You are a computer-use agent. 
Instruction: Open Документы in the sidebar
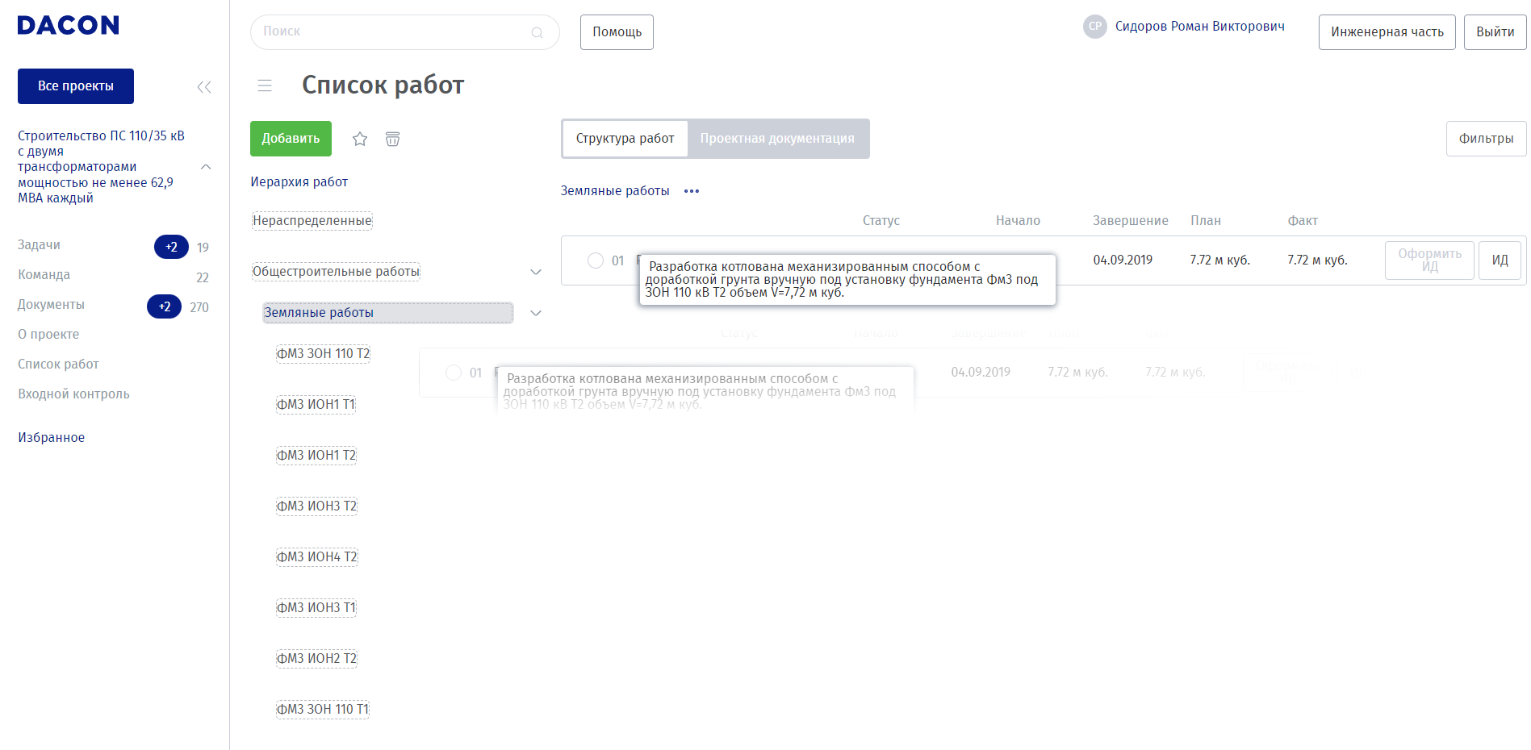51,305
